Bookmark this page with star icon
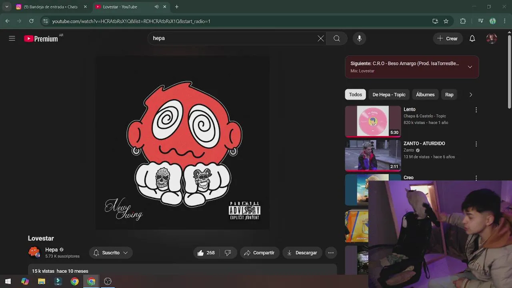The width and height of the screenshot is (512, 288). point(446,21)
